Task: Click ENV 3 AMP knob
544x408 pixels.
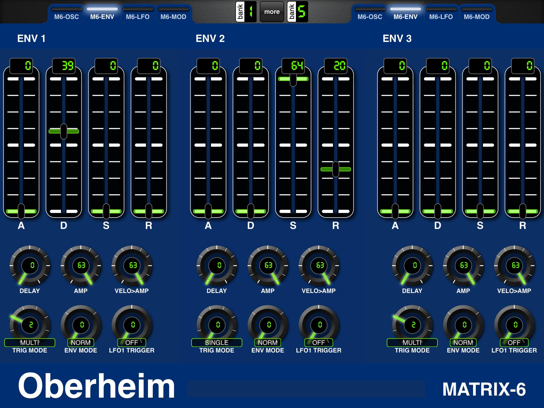Action: pos(463,265)
